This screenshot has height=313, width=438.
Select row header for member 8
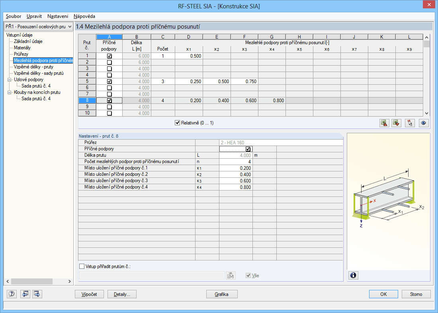click(x=87, y=101)
